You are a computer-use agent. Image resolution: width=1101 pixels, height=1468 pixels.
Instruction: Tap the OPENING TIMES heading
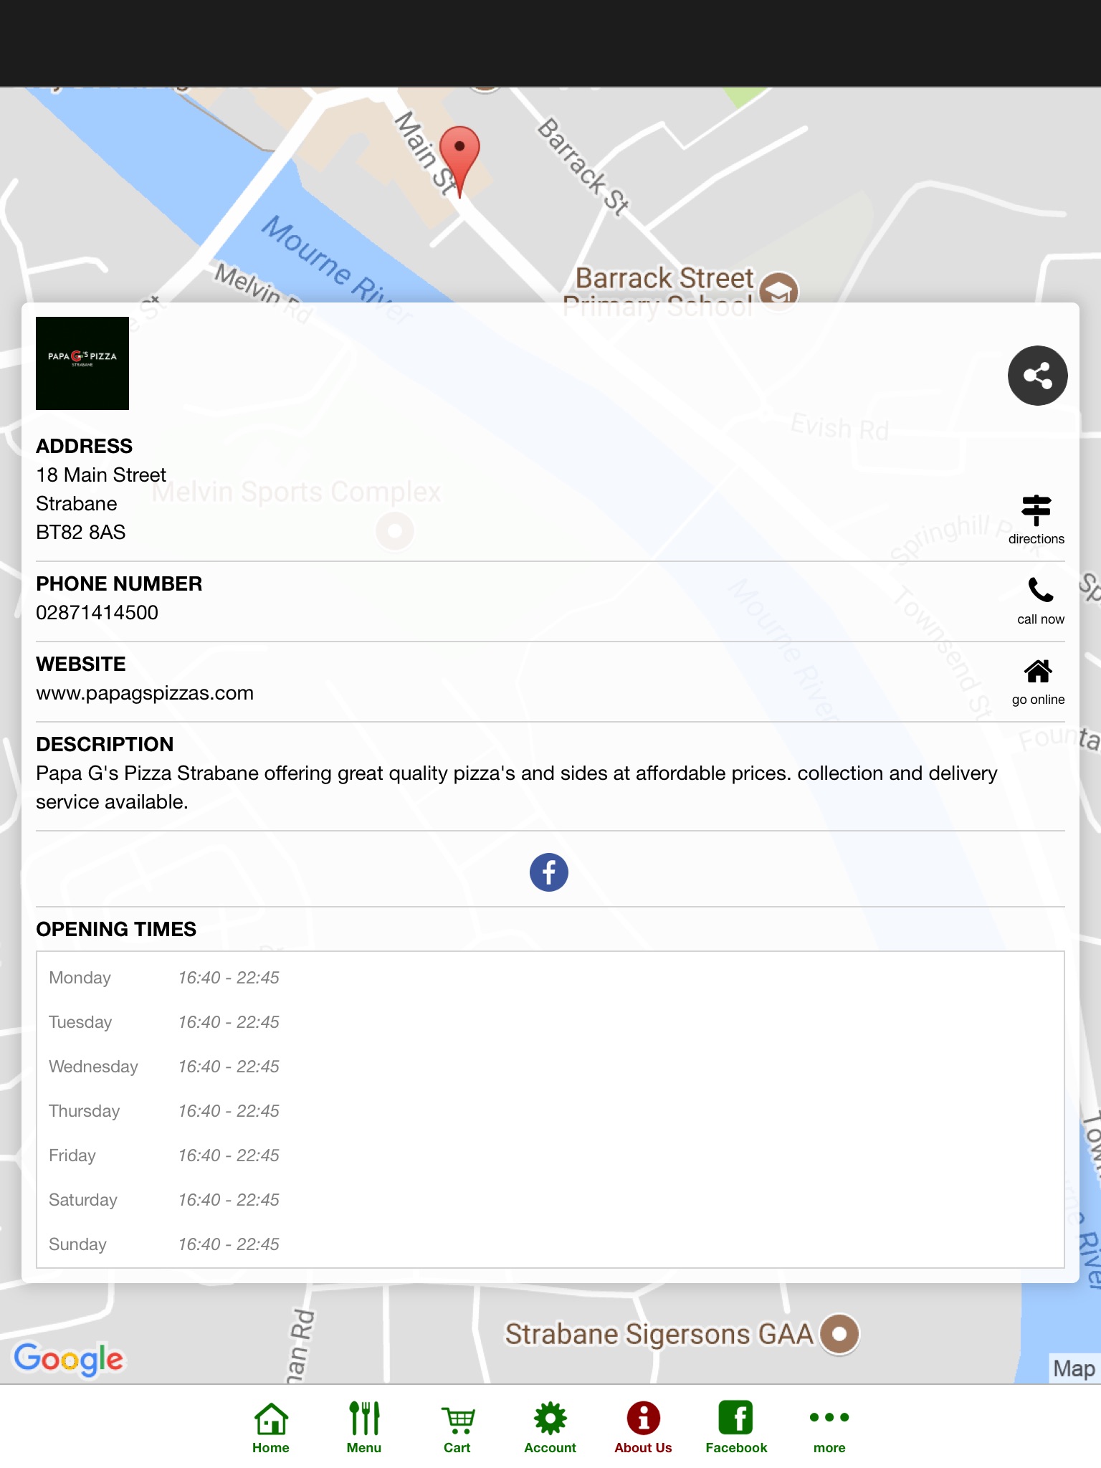(x=116, y=929)
